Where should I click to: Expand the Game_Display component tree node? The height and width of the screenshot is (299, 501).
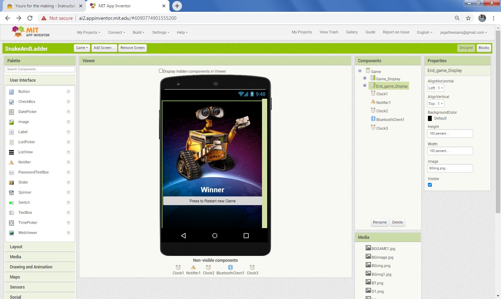365,78
